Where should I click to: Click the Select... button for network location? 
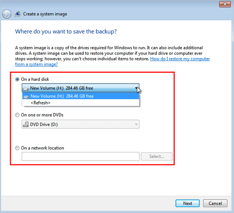156,157
